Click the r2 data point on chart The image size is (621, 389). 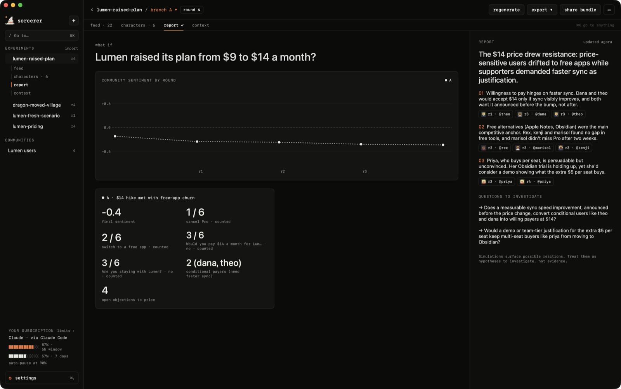click(279, 142)
